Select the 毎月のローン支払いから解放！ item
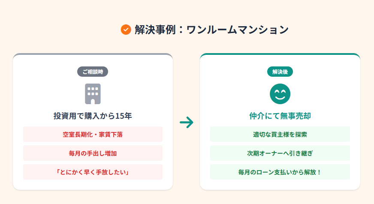 pyautogui.click(x=280, y=172)
